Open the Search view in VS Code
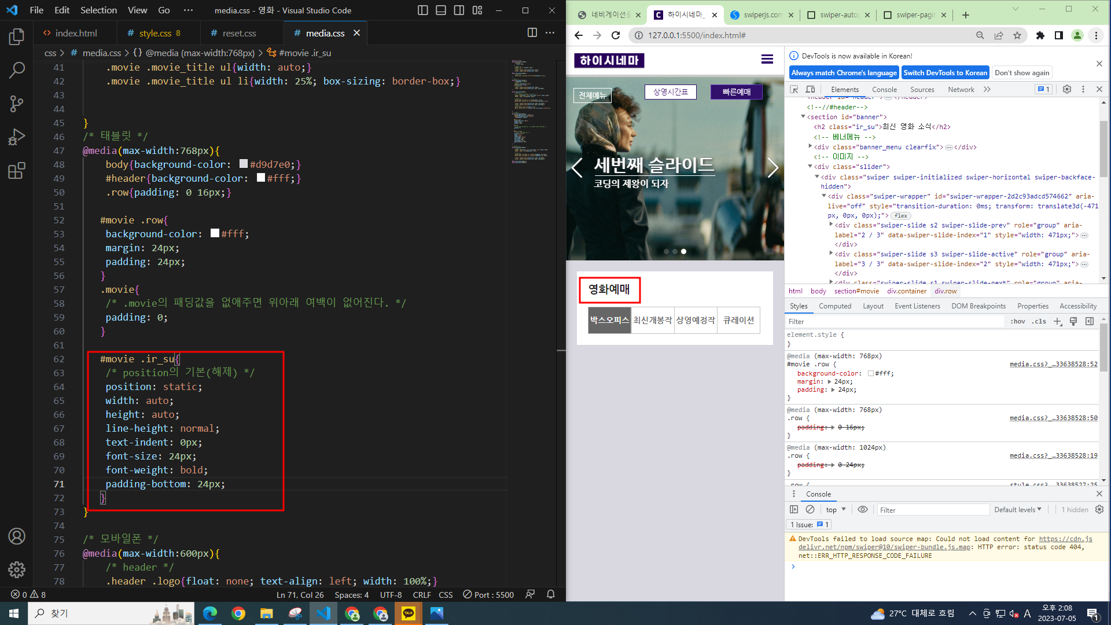The width and height of the screenshot is (1111, 625). tap(16, 70)
